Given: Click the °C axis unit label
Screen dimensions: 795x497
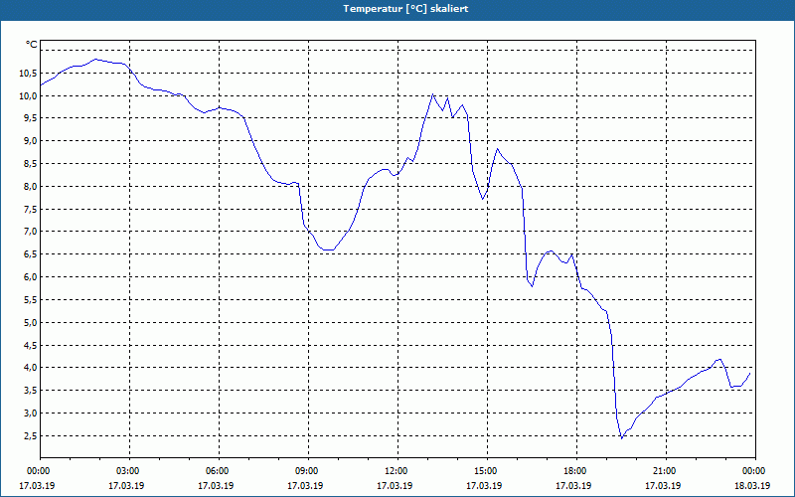Looking at the screenshot, I should 32,45.
